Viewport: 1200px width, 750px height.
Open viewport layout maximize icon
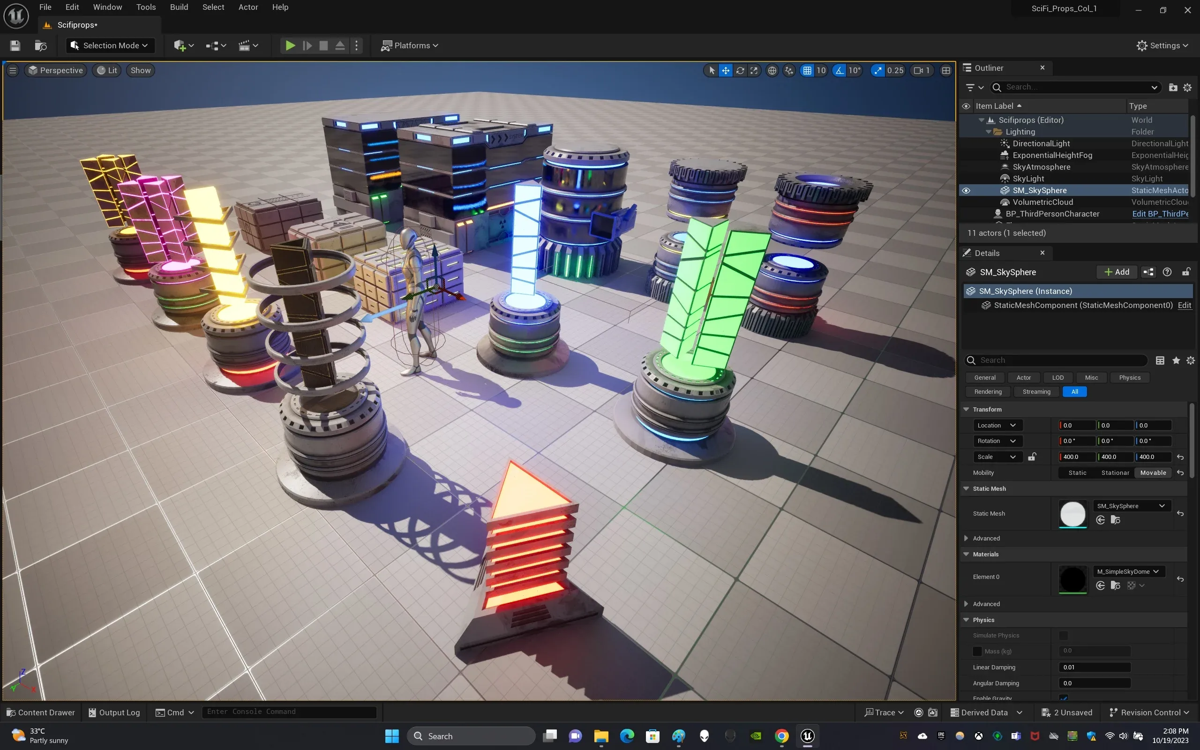945,70
